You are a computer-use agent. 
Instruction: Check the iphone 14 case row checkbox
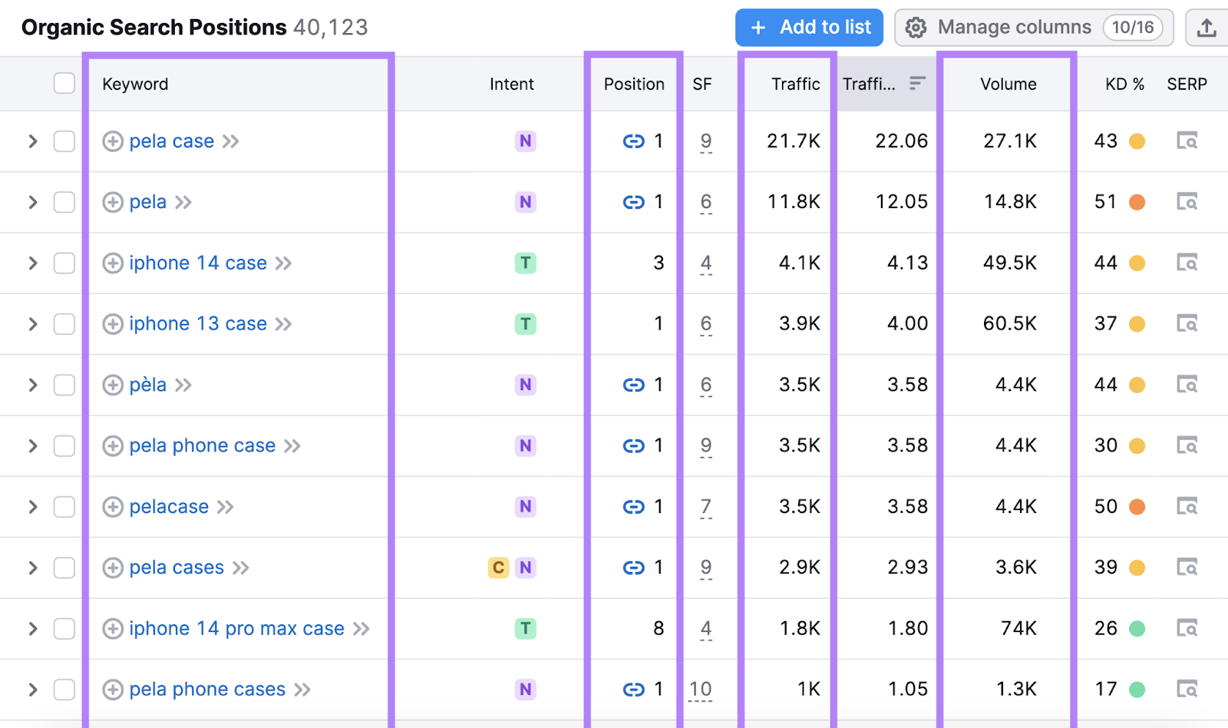coord(64,263)
